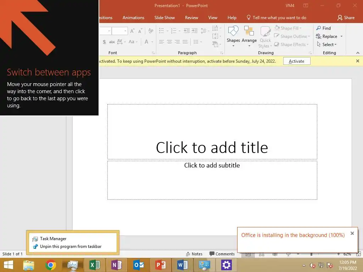Toggle bulleted list formatting
The height and width of the screenshot is (272, 363).
[x=162, y=30]
